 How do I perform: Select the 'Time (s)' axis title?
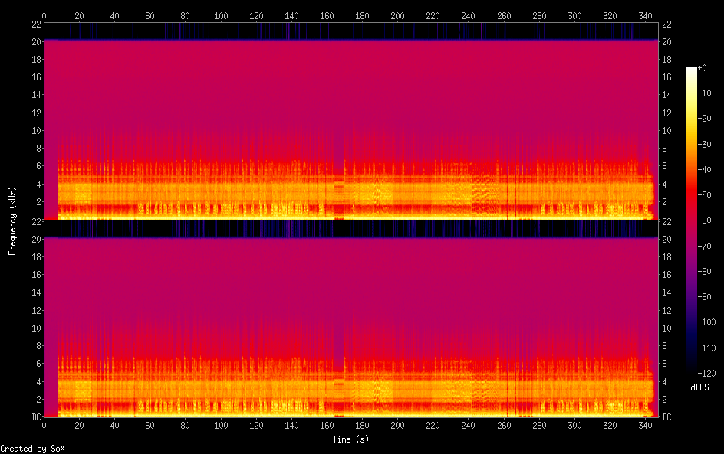click(x=350, y=439)
